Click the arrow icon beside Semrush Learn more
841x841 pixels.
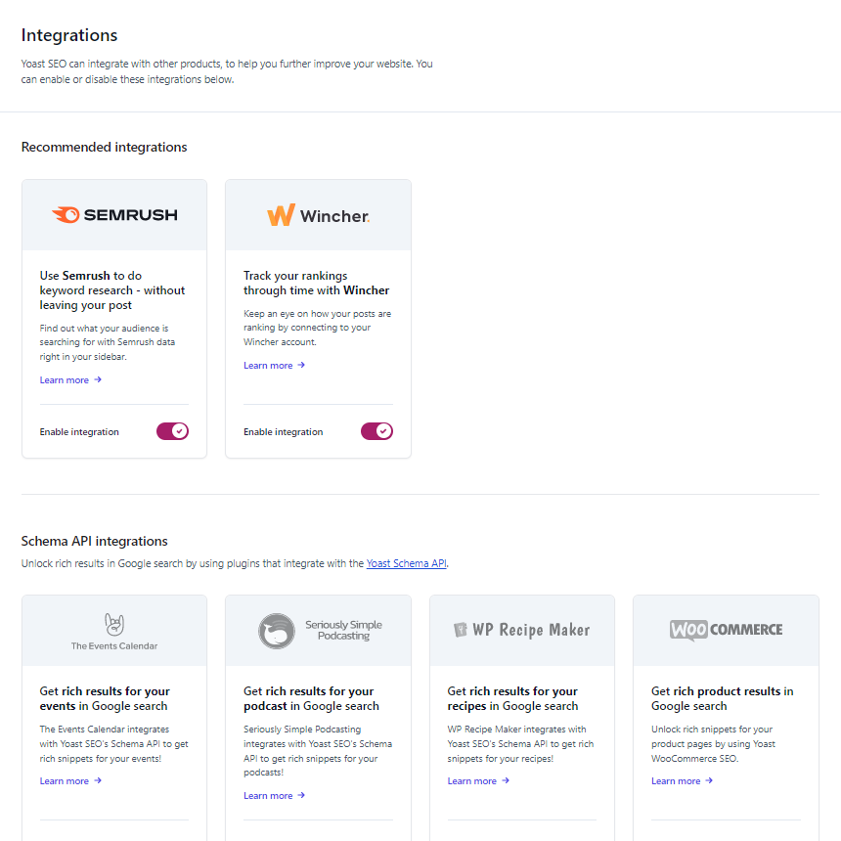(x=98, y=380)
